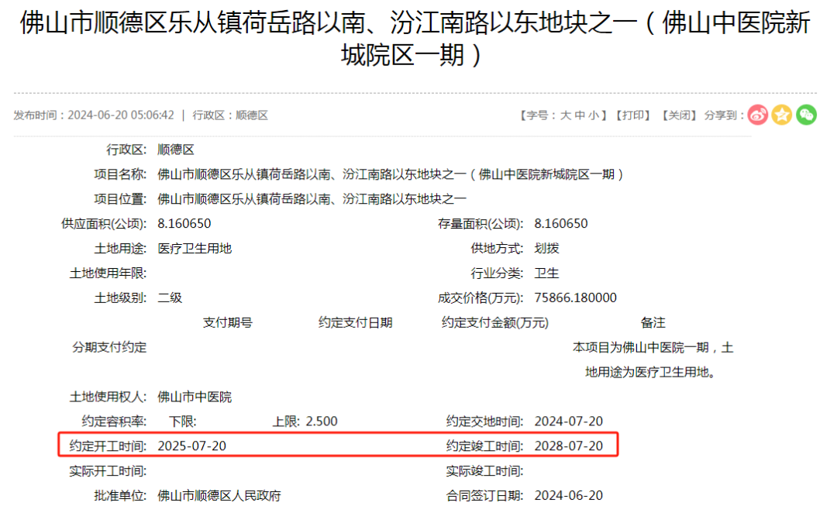Click 存量面积 value 8.160650
Screen dimensions: 837x523
(x=561, y=224)
